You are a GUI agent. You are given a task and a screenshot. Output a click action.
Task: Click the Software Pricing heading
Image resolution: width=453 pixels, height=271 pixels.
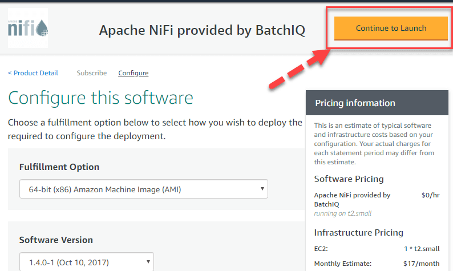349,179
